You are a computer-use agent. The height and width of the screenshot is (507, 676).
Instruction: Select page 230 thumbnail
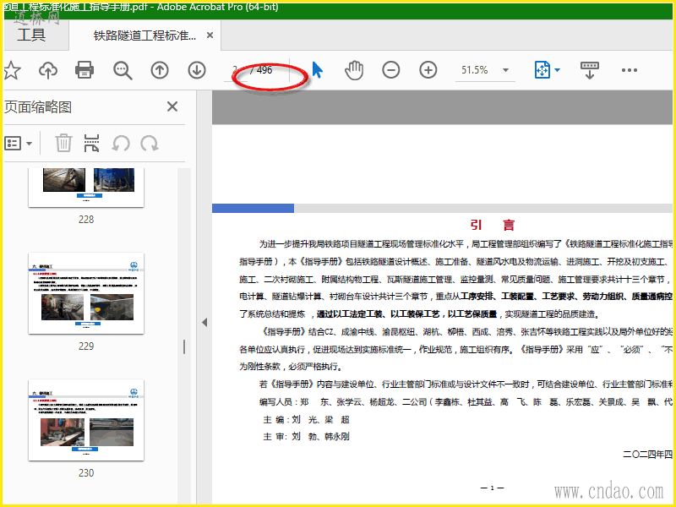point(86,420)
